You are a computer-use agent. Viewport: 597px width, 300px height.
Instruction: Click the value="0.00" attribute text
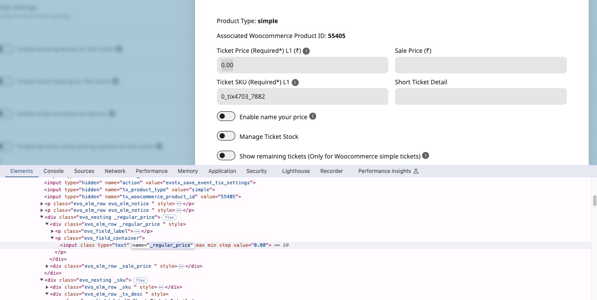tap(251, 245)
